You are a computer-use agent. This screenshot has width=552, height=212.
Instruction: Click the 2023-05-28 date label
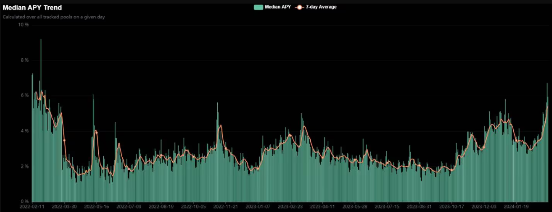tap(354, 207)
